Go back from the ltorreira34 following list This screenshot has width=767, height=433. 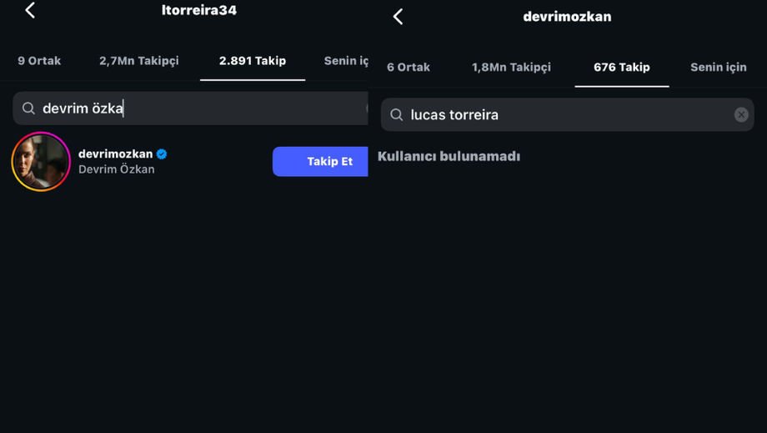30,11
